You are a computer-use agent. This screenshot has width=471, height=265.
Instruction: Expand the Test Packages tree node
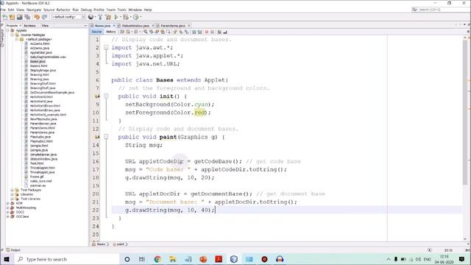pyautogui.click(x=12, y=190)
